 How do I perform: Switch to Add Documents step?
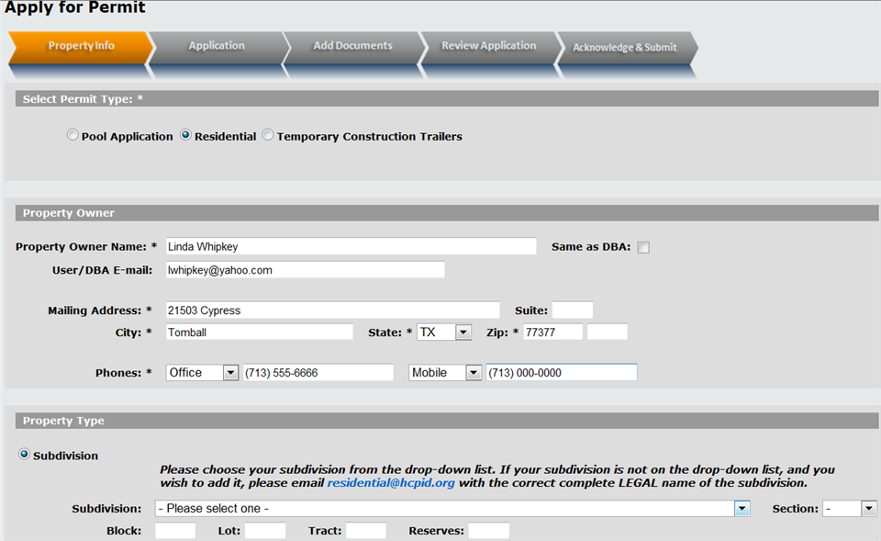pyautogui.click(x=352, y=48)
